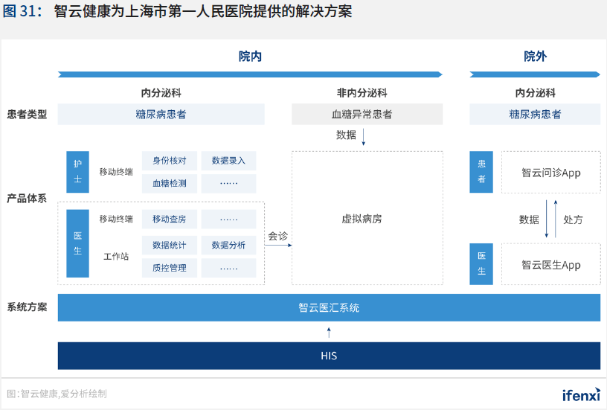Click 数据 label between the two Apps
This screenshot has width=607, height=410.
[x=529, y=220]
